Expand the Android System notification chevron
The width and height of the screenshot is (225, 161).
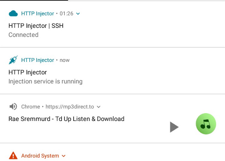tap(64, 156)
